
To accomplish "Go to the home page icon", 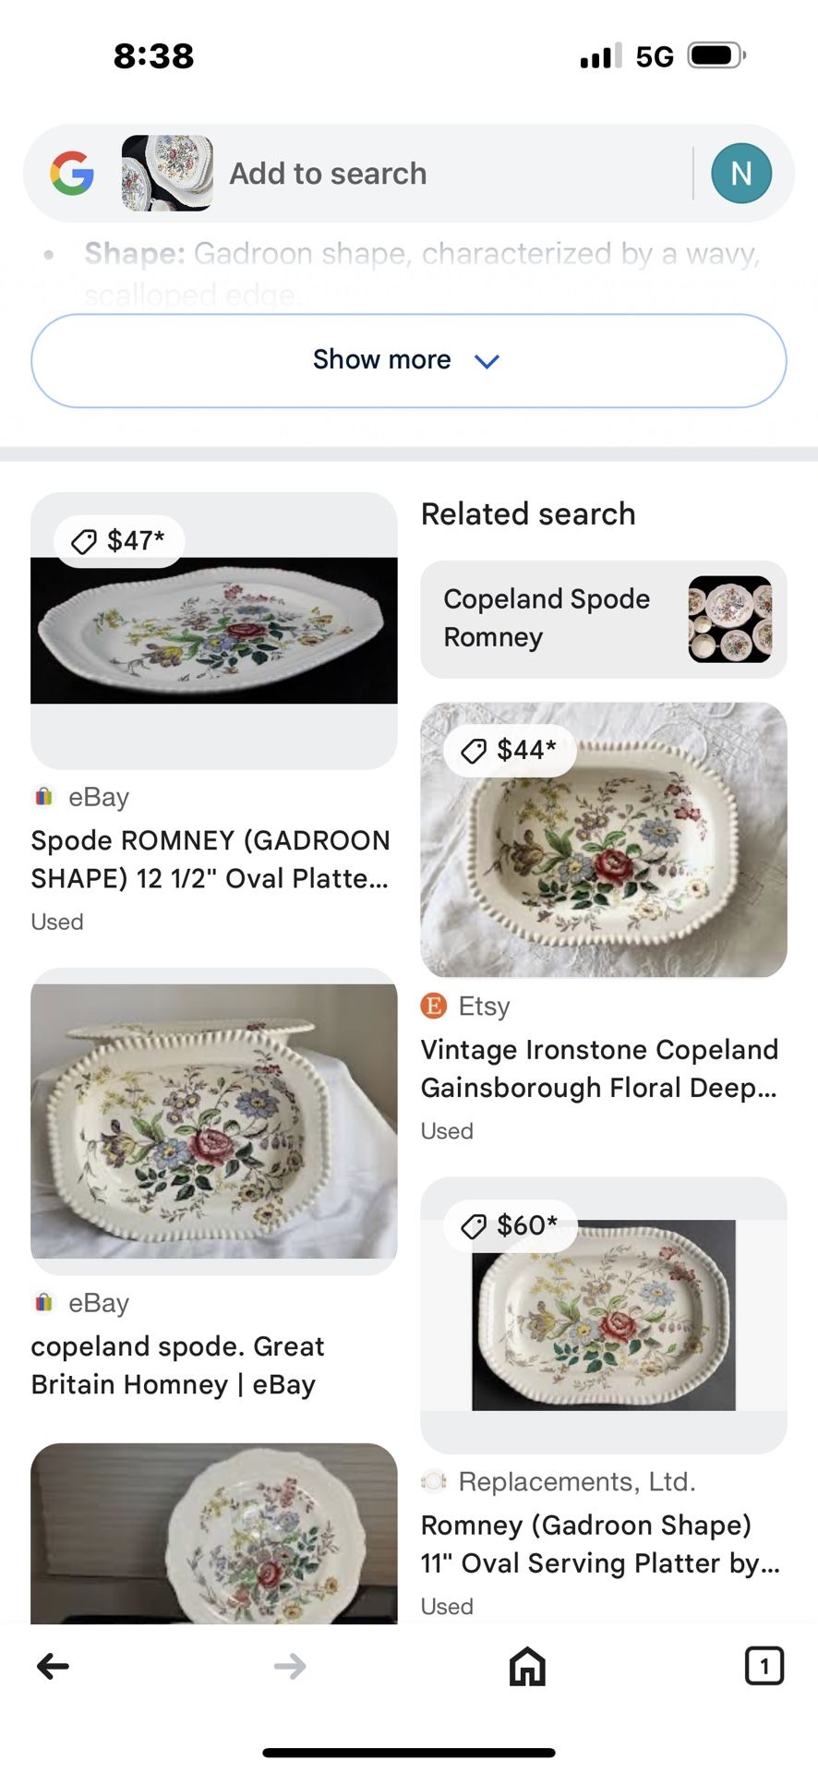I will pos(527,1666).
